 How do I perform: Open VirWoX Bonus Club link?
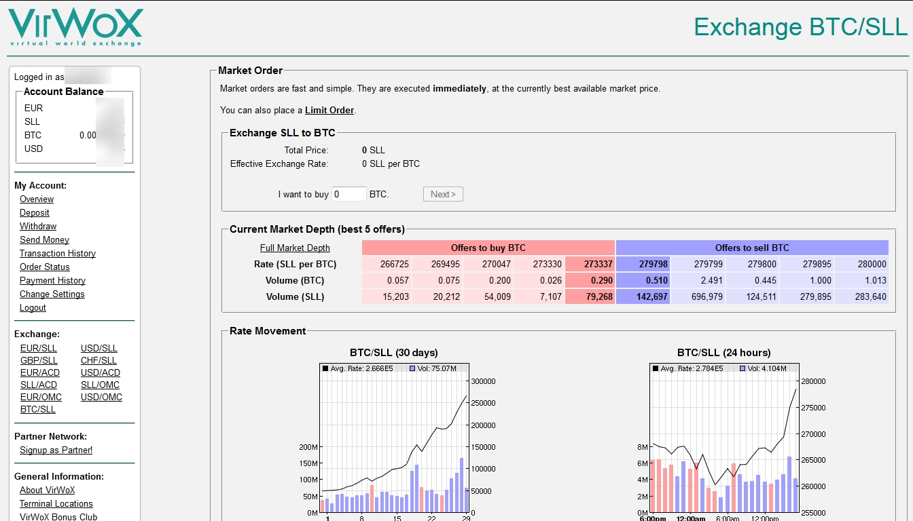pos(58,517)
